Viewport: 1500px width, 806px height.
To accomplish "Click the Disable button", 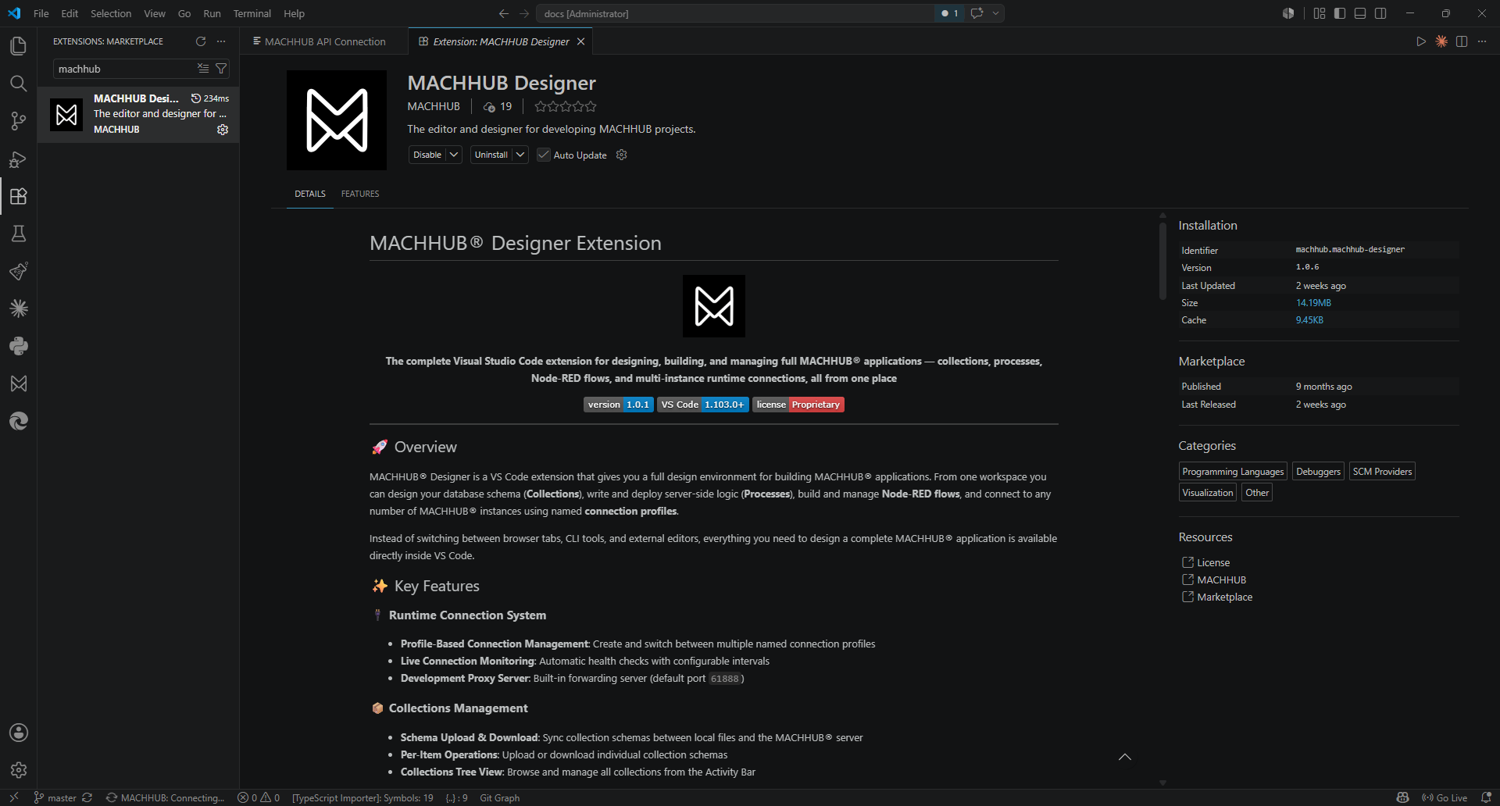I will (x=427, y=155).
